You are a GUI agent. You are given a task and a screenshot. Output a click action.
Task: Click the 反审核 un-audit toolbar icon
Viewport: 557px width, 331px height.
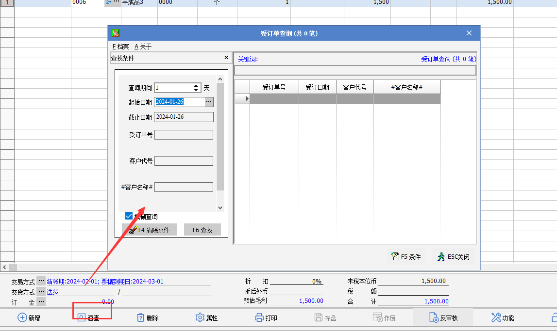coord(434,318)
